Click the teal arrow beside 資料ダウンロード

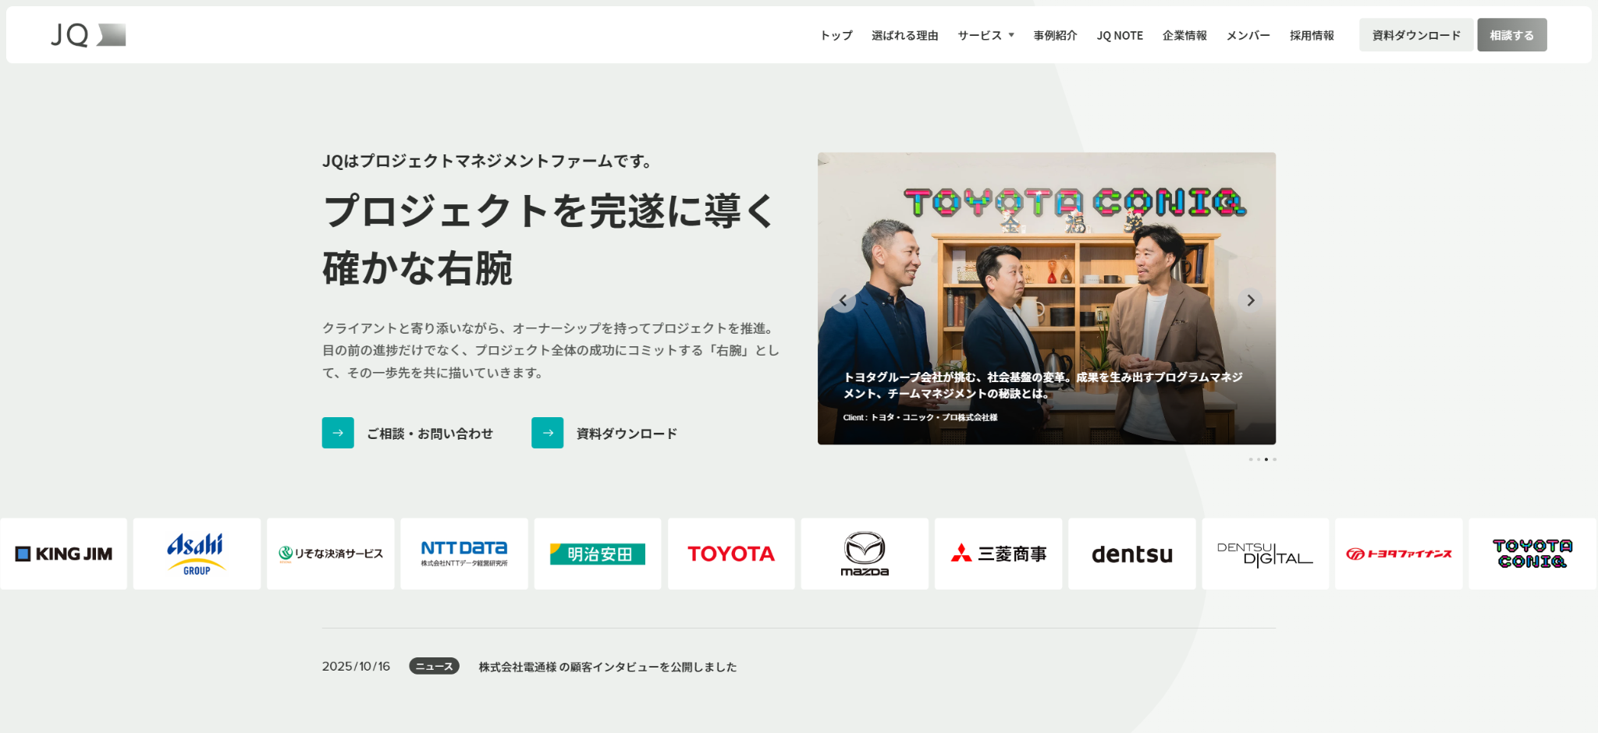point(548,433)
